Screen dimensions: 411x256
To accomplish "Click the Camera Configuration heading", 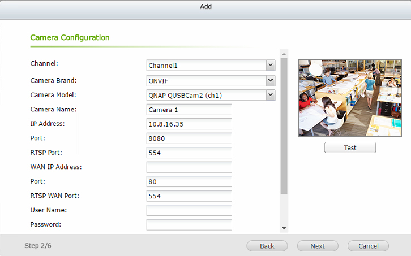I will pyautogui.click(x=70, y=37).
